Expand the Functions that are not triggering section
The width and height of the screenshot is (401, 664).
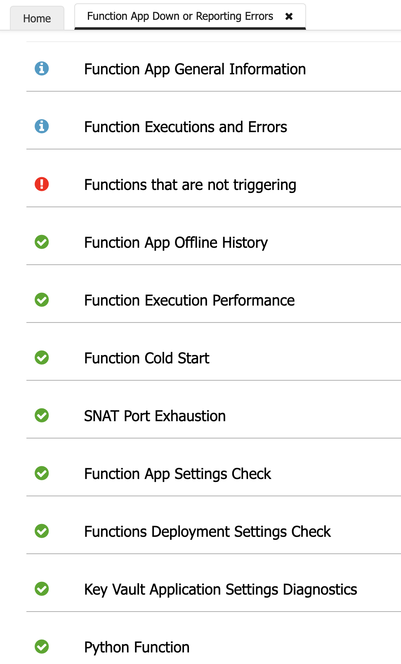pos(190,185)
